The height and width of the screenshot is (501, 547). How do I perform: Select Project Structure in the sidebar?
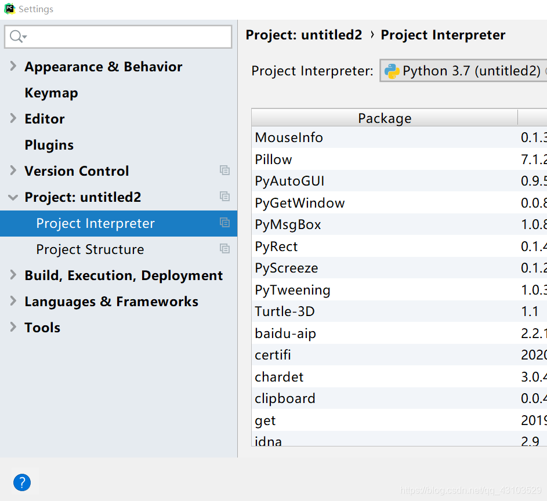coord(89,249)
